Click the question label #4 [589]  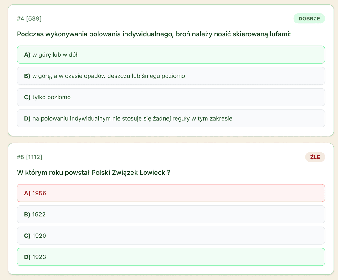point(29,19)
